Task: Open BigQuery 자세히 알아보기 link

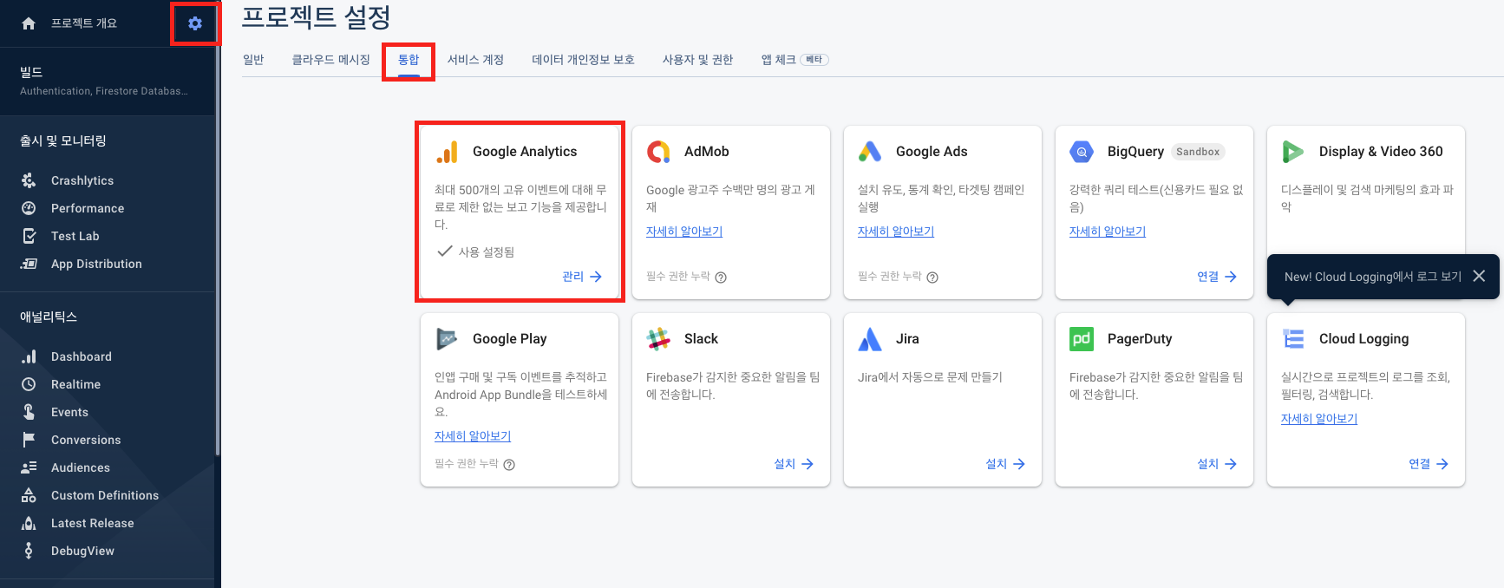Action: click(x=1108, y=232)
